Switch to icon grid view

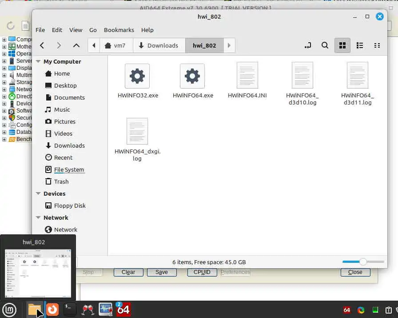(342, 45)
